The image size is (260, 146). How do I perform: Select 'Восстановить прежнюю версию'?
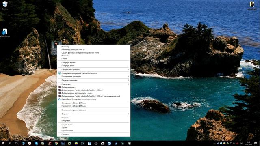[x=74, y=110]
